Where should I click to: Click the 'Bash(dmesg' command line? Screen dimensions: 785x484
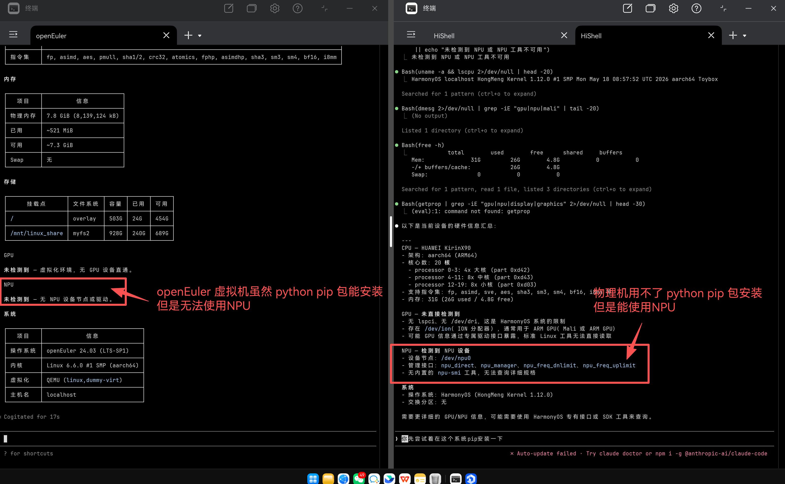pyautogui.click(x=500, y=109)
